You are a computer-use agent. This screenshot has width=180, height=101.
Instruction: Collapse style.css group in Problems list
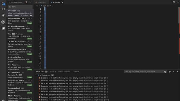[x=36, y=75]
